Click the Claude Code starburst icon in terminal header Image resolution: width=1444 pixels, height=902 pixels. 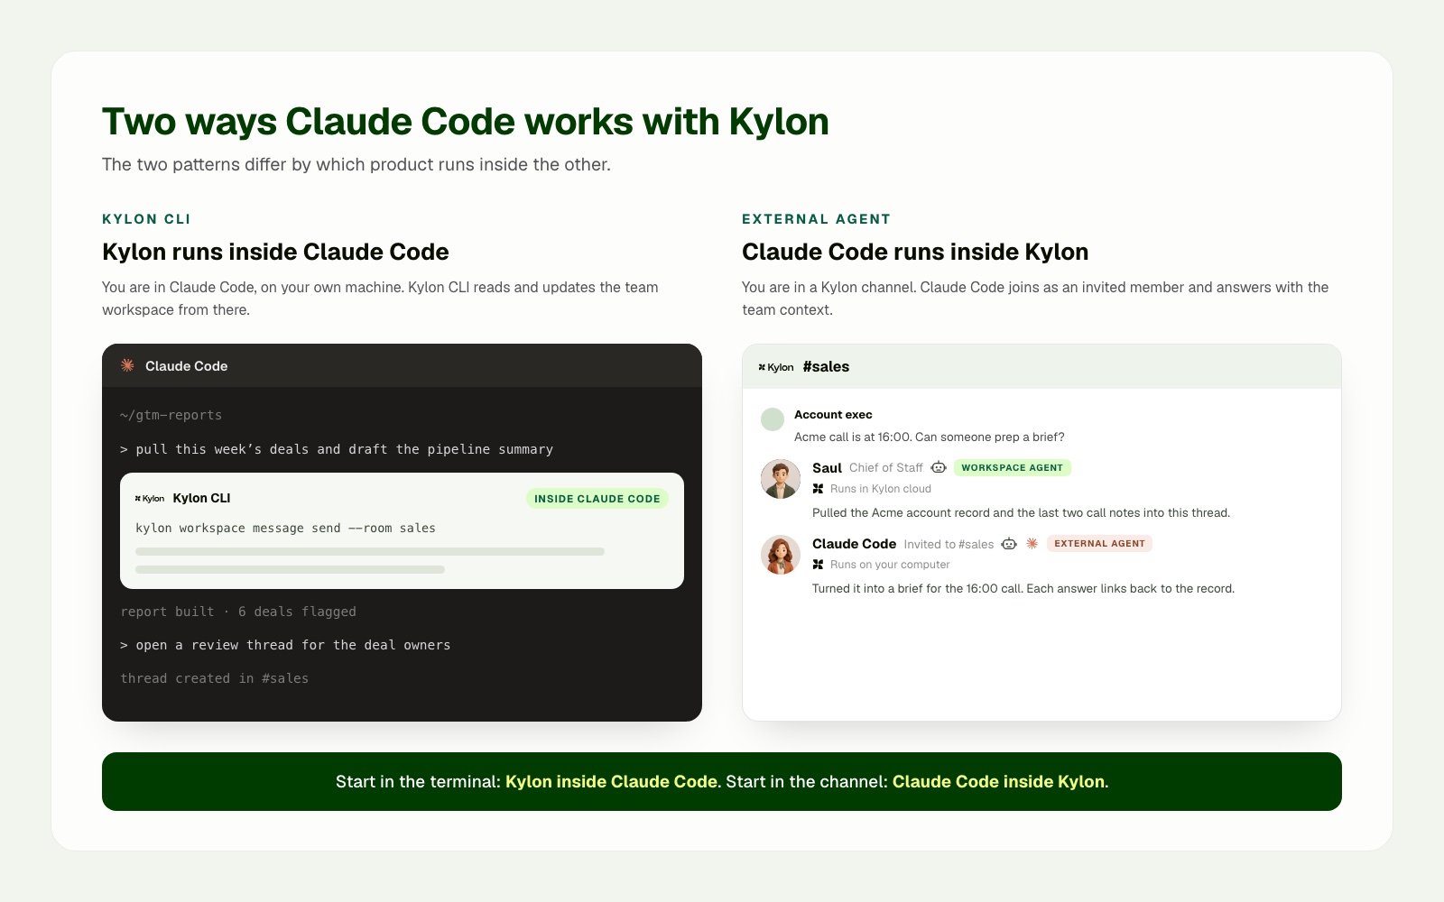pos(127,365)
